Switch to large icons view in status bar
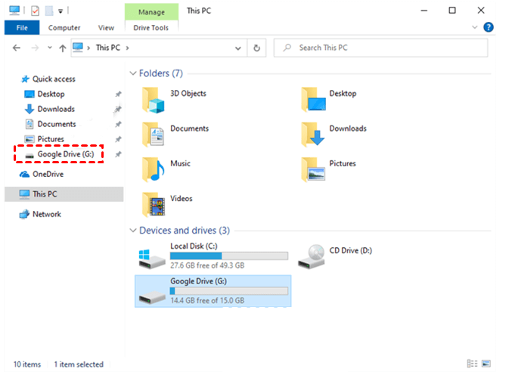 [486, 364]
